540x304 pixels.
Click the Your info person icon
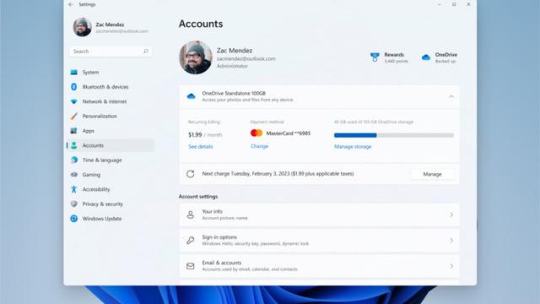pyautogui.click(x=191, y=214)
